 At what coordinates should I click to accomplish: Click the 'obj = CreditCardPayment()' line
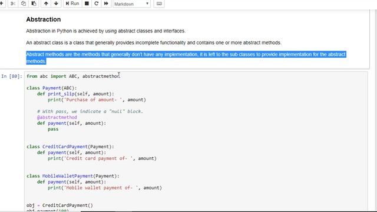[59, 206]
